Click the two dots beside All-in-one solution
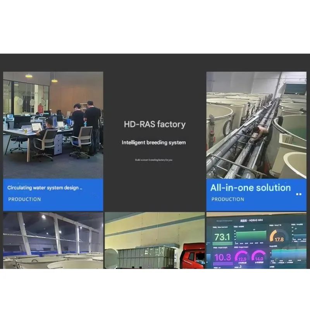Image resolution: width=310 pixels, height=310 pixels. pyautogui.click(x=299, y=194)
